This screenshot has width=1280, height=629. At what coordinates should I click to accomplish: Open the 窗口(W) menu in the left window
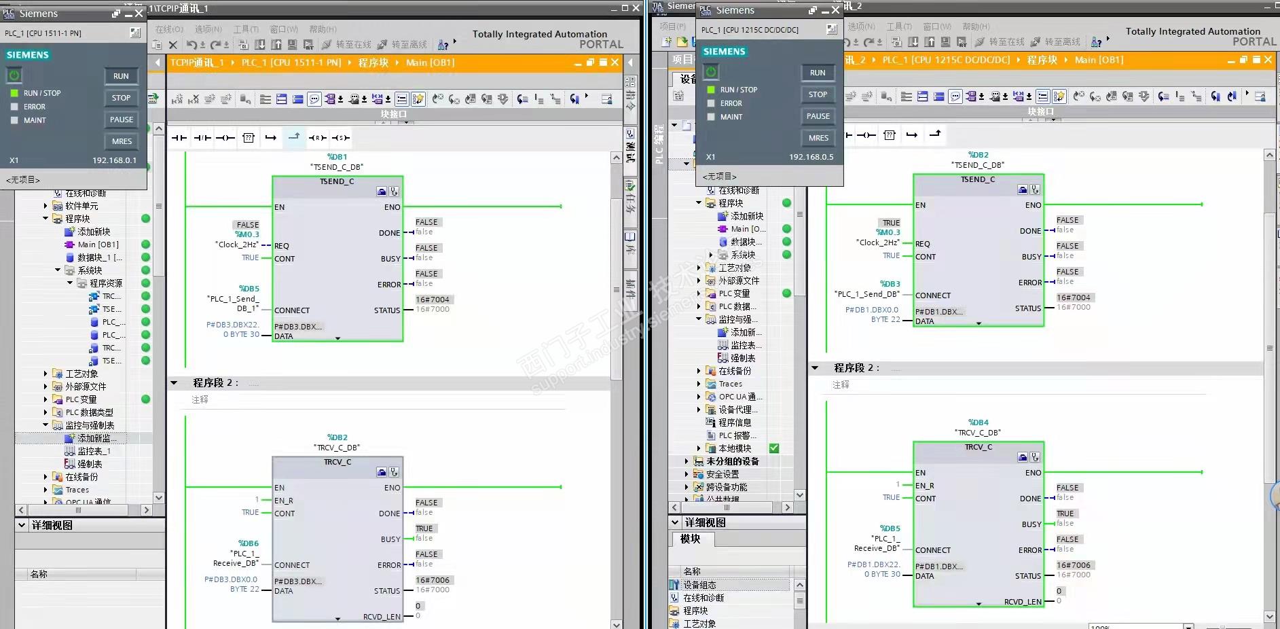coord(284,29)
